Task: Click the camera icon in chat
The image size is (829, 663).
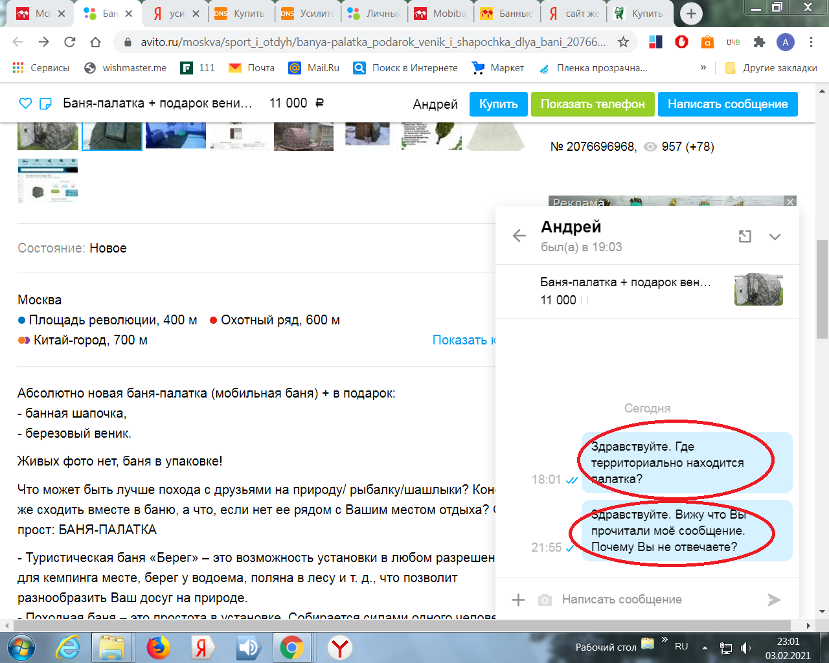Action: (x=545, y=600)
